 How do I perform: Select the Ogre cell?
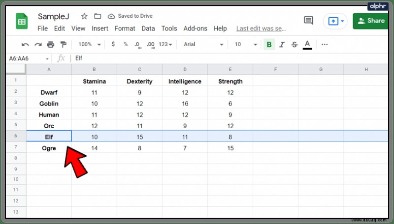point(49,148)
